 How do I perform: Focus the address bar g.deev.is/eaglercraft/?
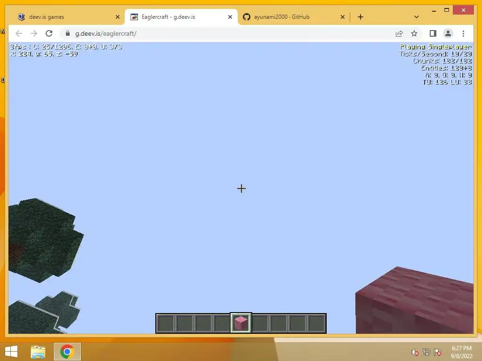pos(227,33)
